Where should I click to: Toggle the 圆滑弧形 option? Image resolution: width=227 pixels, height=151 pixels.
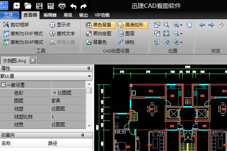[x=132, y=25]
